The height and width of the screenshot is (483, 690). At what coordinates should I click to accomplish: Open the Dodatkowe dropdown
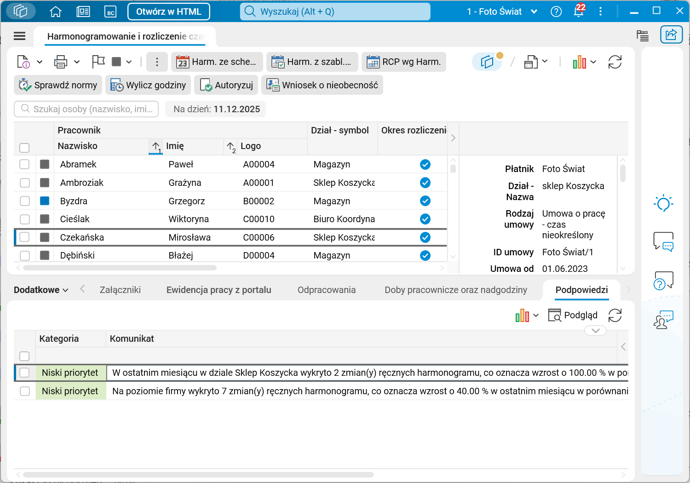point(41,290)
